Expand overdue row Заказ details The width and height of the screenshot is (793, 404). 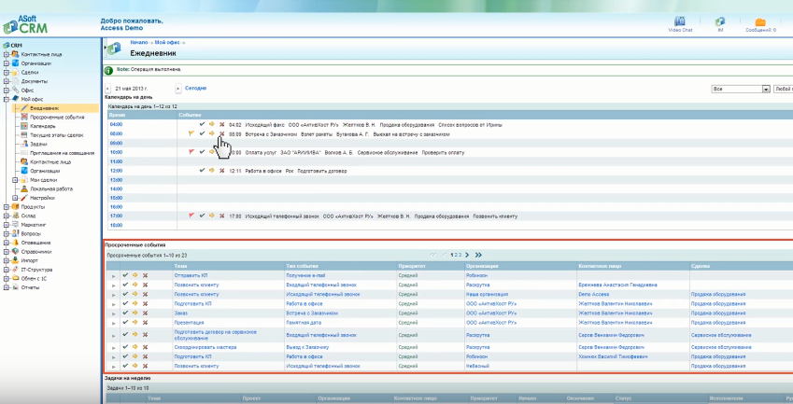click(x=113, y=313)
